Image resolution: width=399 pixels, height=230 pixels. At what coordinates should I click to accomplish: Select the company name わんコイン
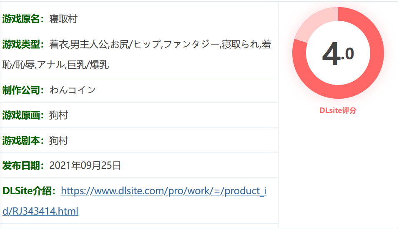tap(73, 90)
